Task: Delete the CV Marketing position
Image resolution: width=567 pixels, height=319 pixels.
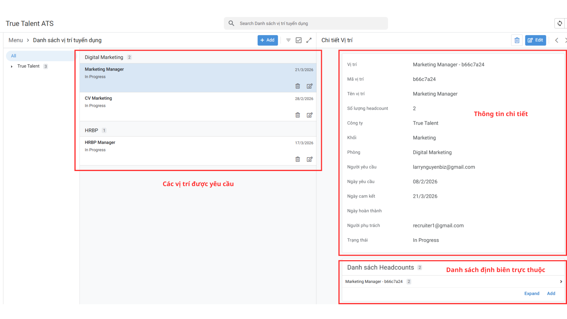Action: tap(298, 115)
